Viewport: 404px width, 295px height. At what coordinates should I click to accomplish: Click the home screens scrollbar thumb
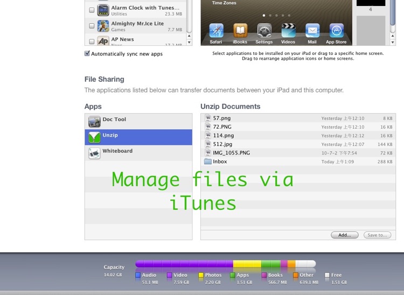393,12
